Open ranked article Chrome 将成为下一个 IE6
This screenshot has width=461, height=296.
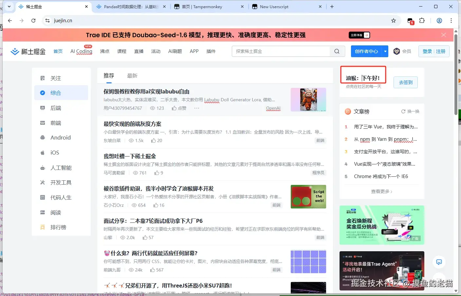381,176
